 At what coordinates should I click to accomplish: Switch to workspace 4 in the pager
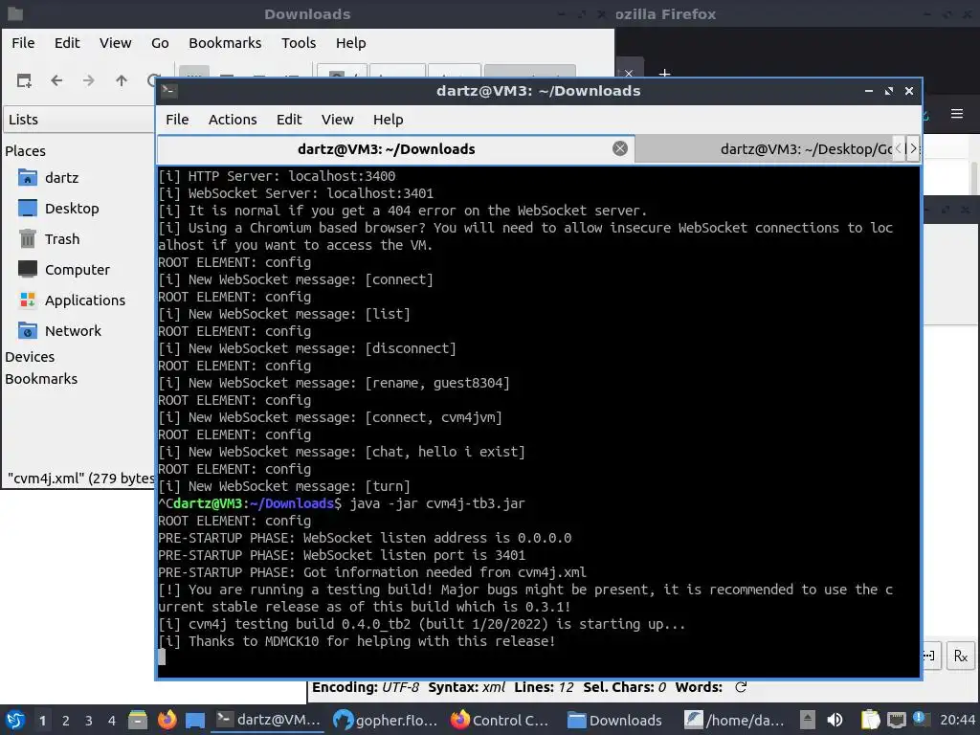[x=112, y=721]
